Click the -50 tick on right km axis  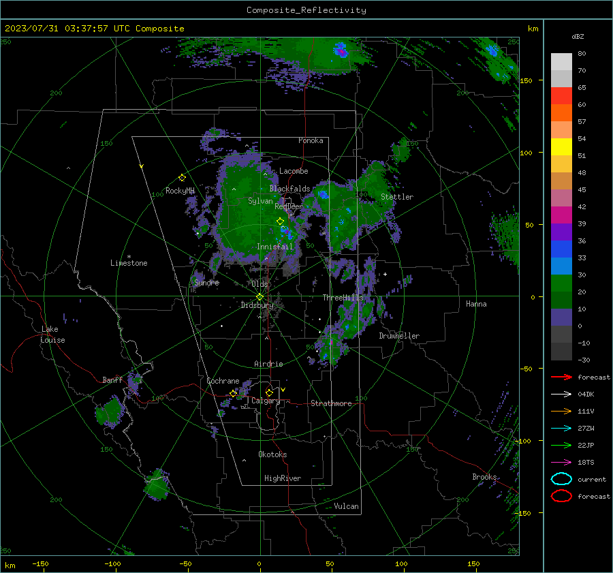click(526, 369)
